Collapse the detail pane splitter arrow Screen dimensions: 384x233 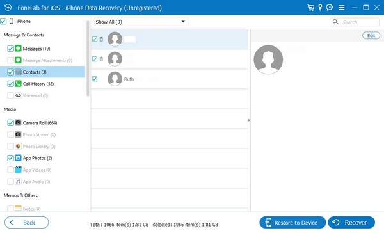tap(249, 120)
